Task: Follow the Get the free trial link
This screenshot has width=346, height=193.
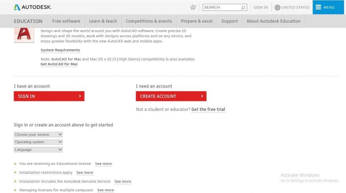Action: [x=208, y=110]
